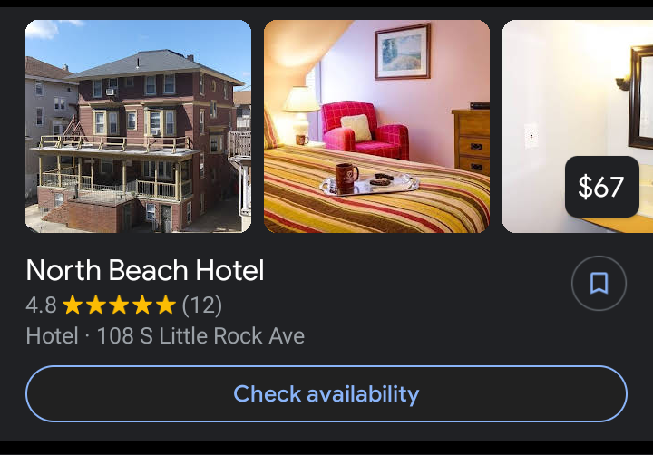Click the dark framed mirror in third photo
Viewport: 653px width, 455px height.
tap(640, 97)
